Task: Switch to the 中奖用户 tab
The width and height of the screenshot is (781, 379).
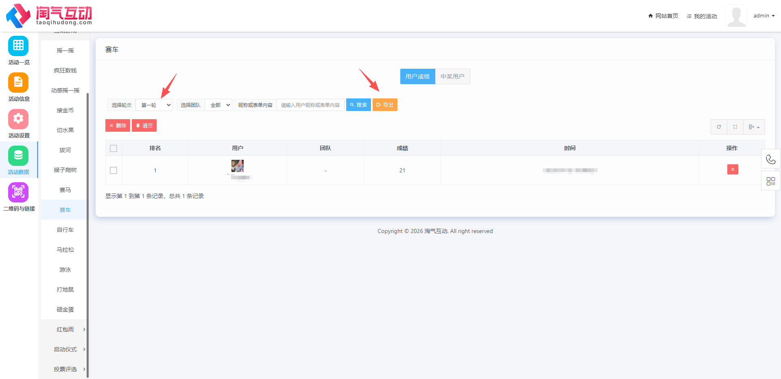Action: click(453, 76)
